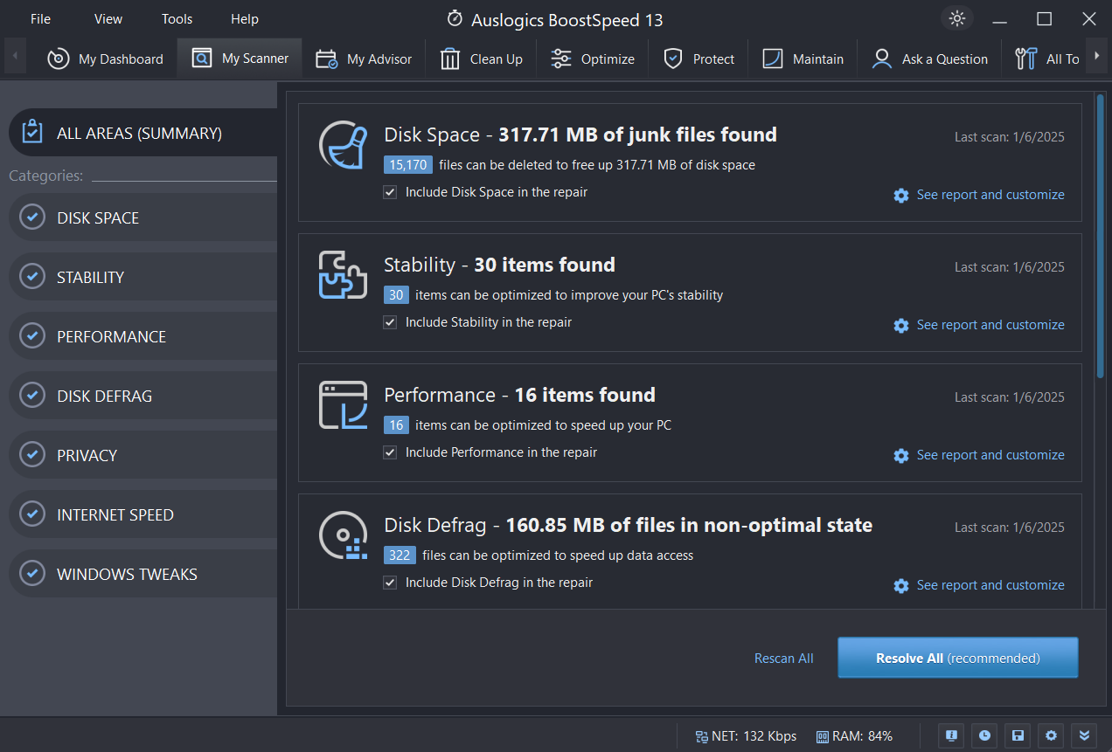Select the Disk Space category
This screenshot has width=1112, height=752.
coord(143,217)
